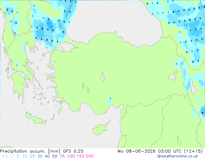Image resolution: width=205 pixels, height=159 pixels.
Task: Click the 0.5 legend value
Action: pyautogui.click(x=5, y=156)
